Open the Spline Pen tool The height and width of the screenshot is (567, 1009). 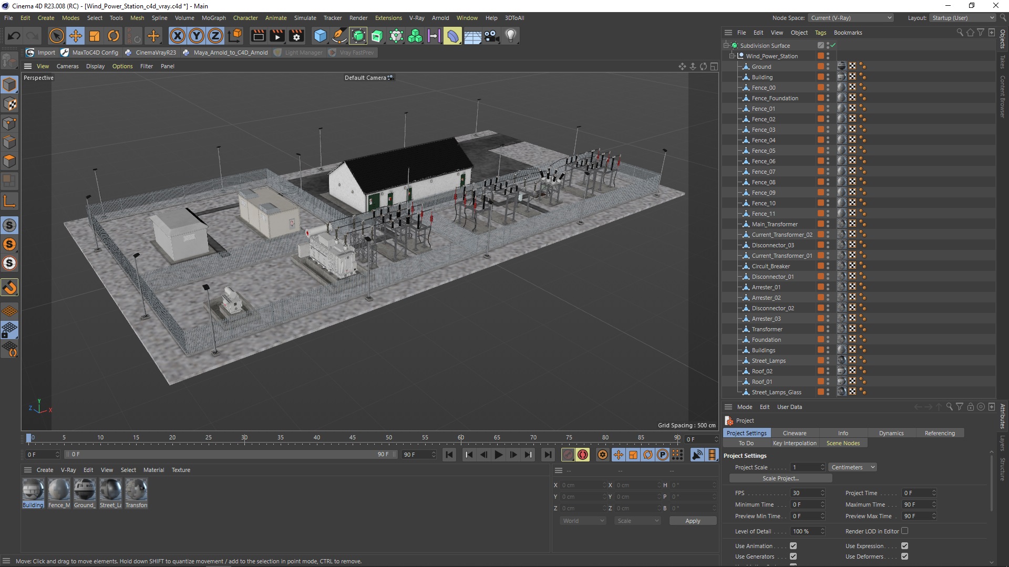(x=339, y=36)
